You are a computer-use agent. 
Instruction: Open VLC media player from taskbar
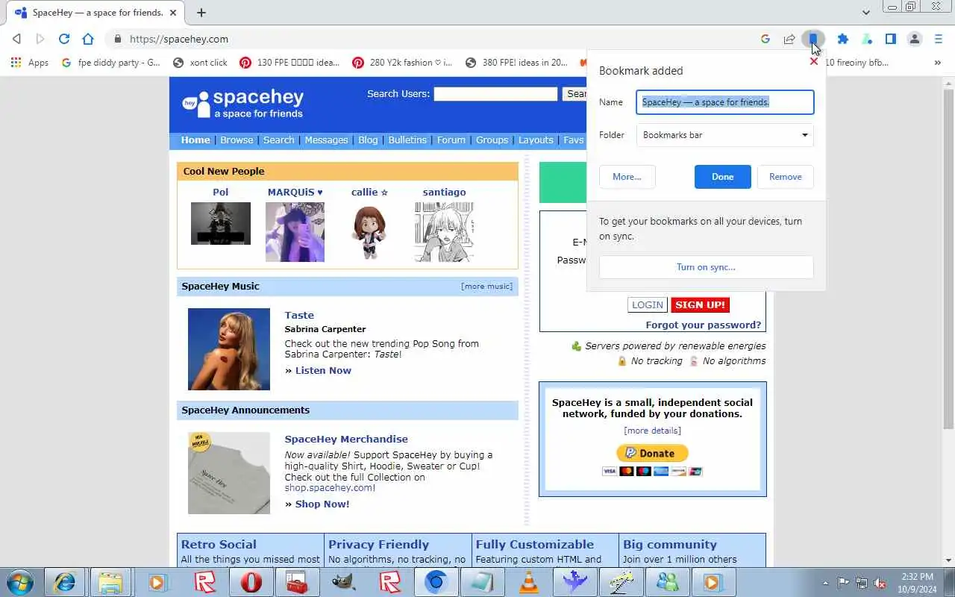pos(528,582)
